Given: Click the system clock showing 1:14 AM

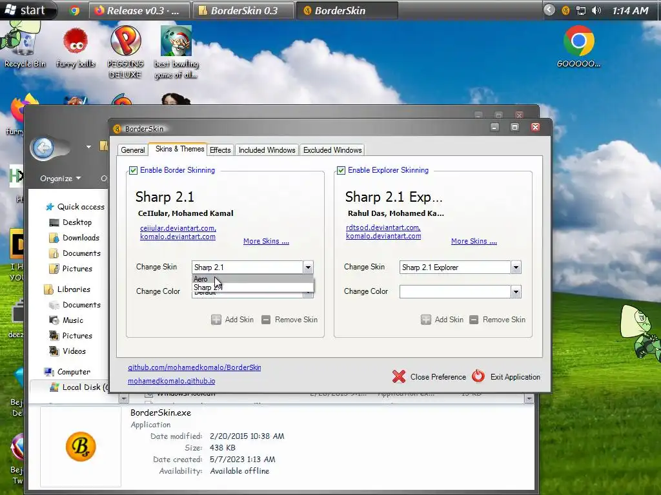Looking at the screenshot, I should pyautogui.click(x=630, y=10).
